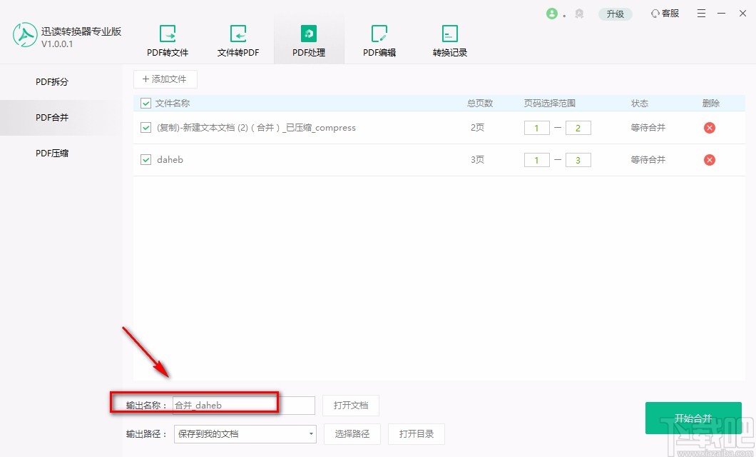The width and height of the screenshot is (756, 457).
Task: Edit the ending page number for daheb
Action: pyautogui.click(x=578, y=160)
